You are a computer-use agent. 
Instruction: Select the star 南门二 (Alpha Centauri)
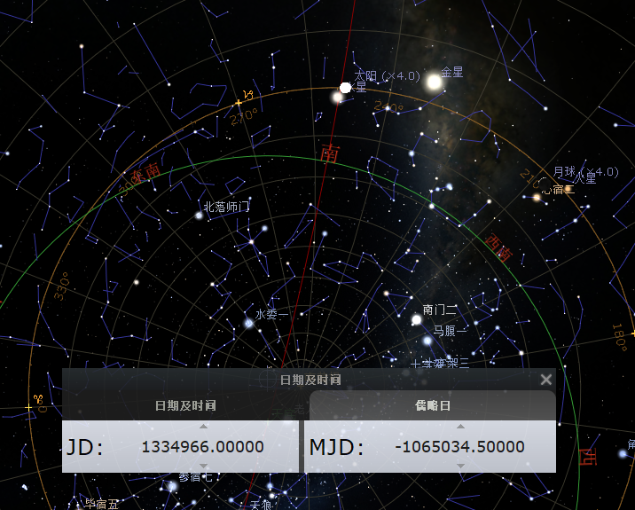[416, 320]
